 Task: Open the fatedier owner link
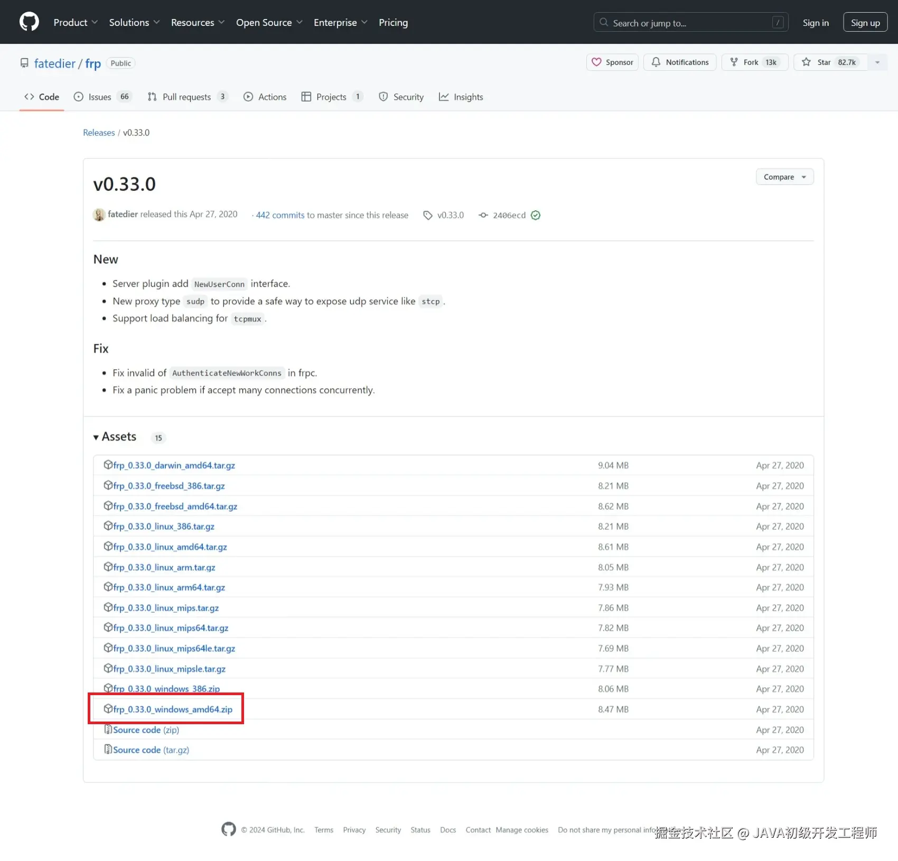point(55,63)
